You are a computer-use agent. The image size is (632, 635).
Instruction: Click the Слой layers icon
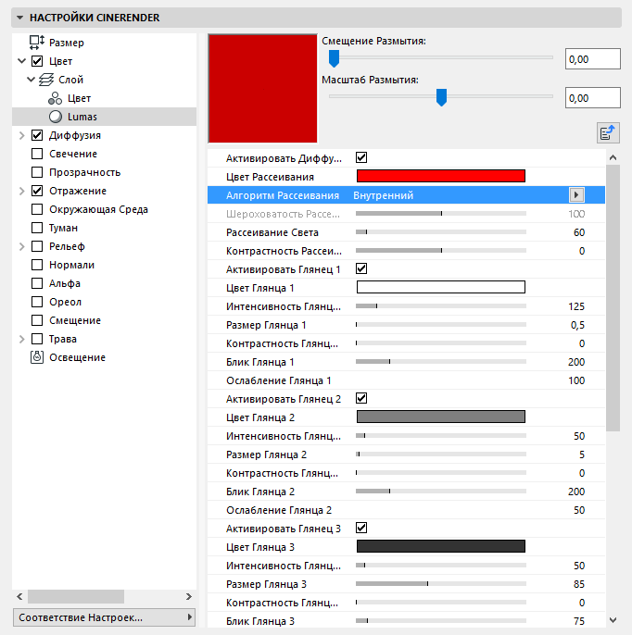[46, 80]
